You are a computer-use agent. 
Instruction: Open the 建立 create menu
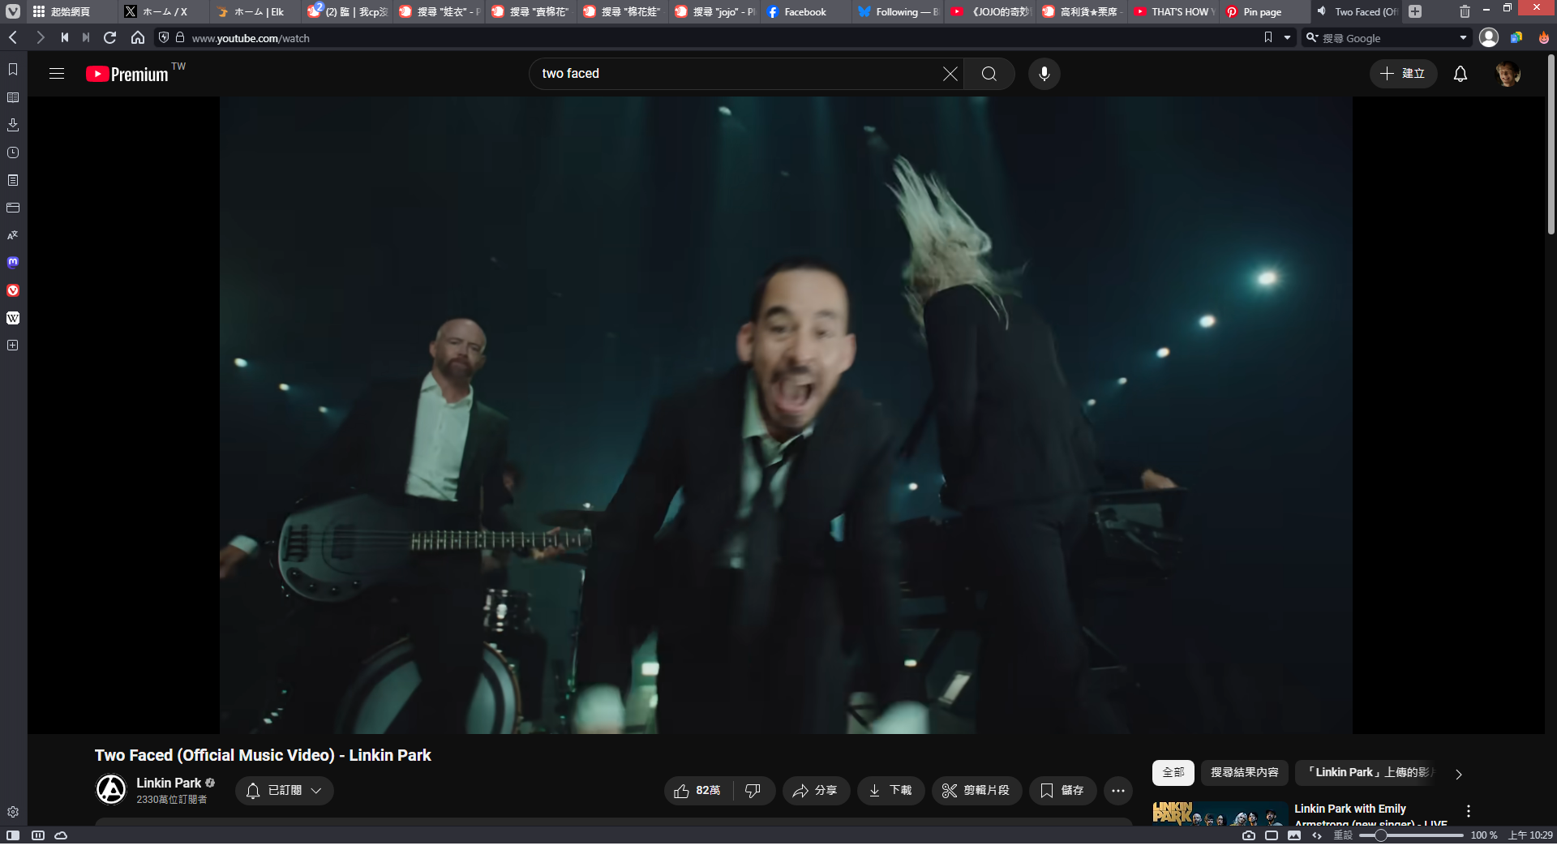click(x=1403, y=74)
